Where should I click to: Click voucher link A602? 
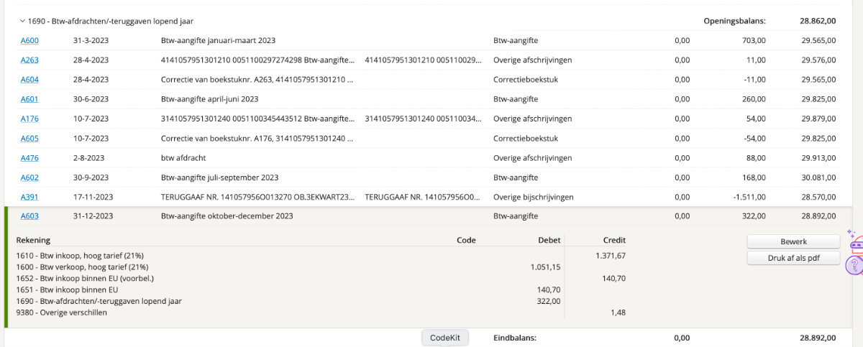pyautogui.click(x=29, y=177)
